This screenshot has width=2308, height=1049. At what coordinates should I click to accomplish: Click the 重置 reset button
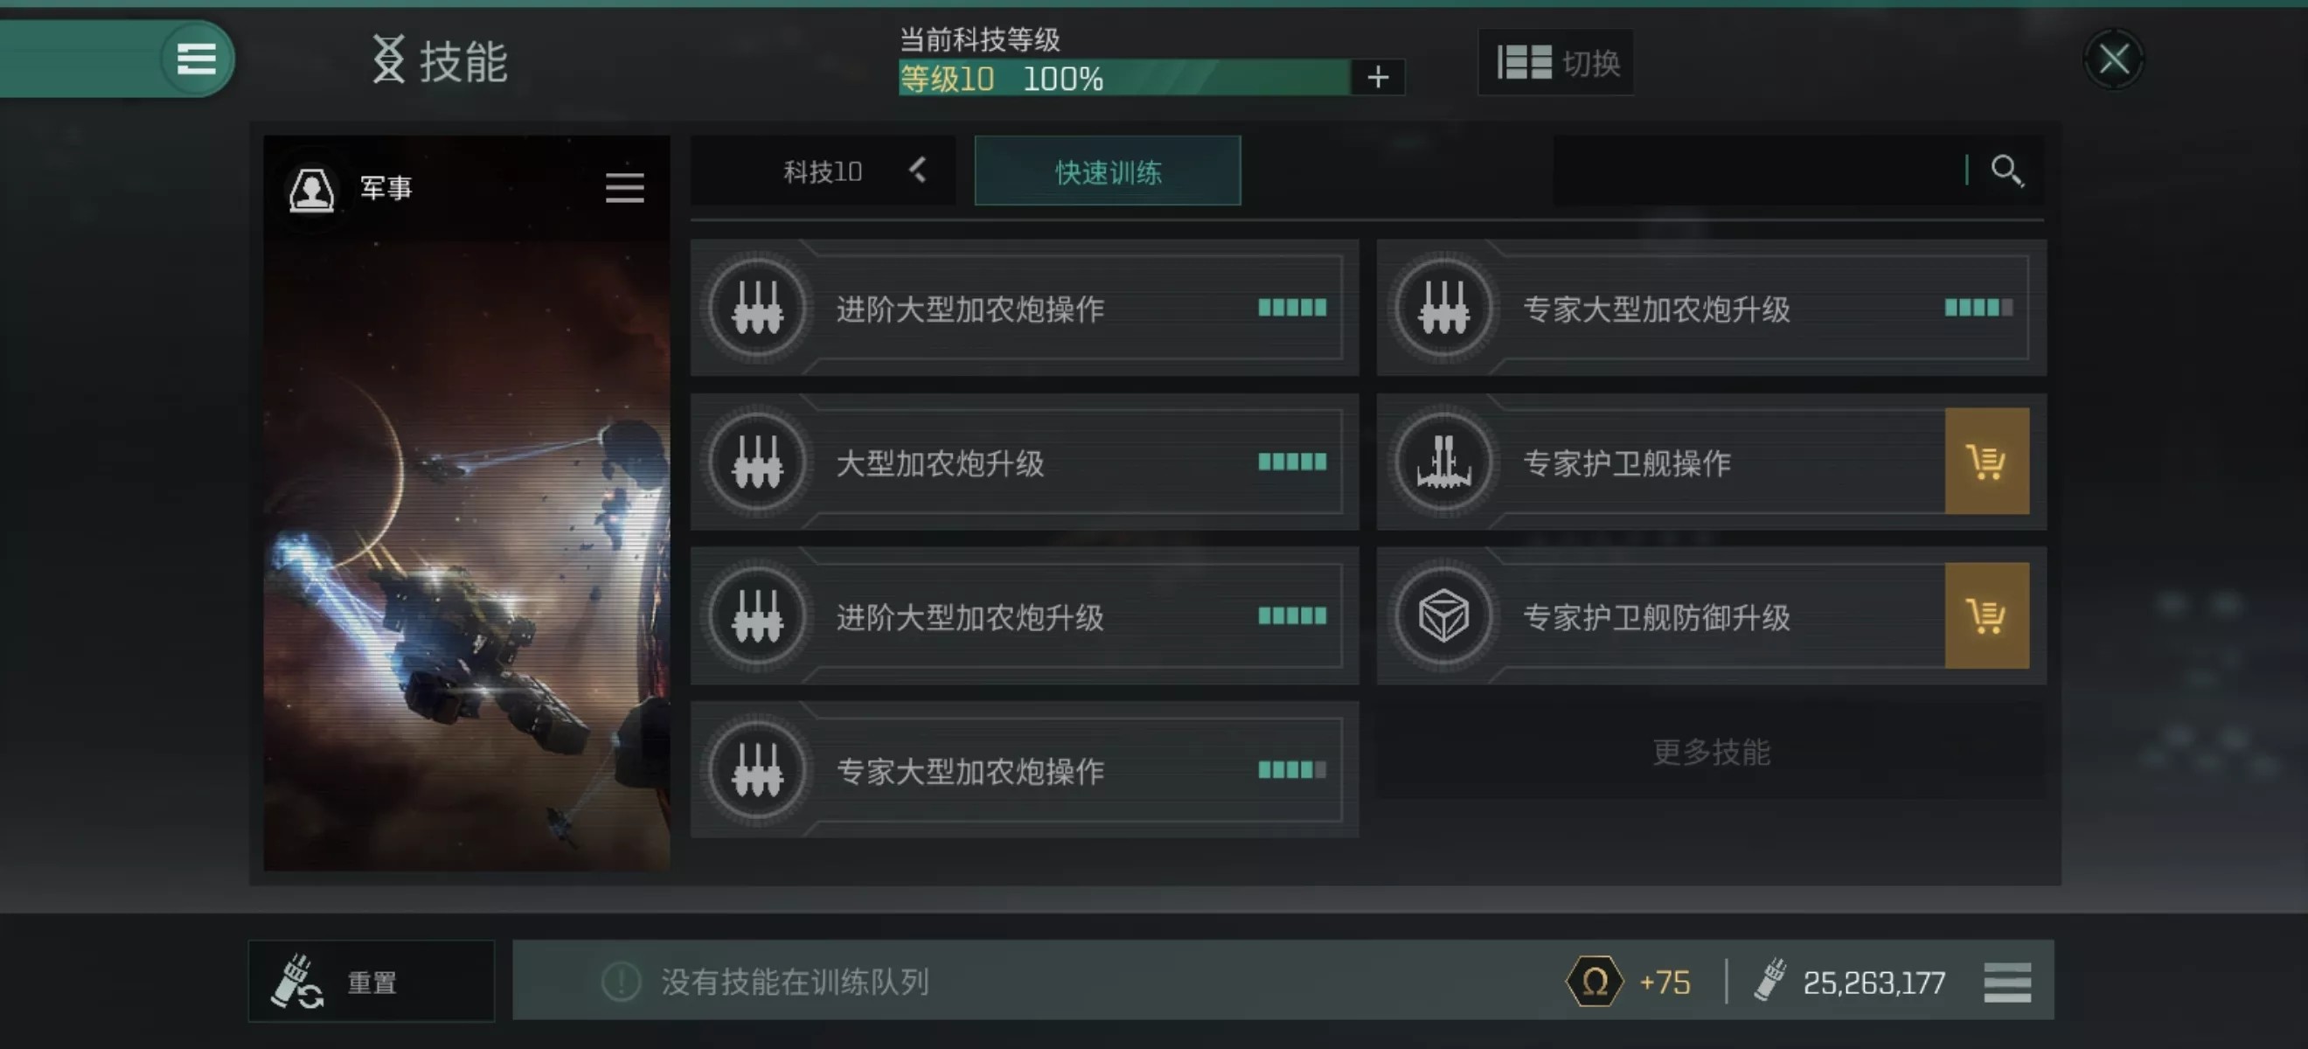point(371,982)
